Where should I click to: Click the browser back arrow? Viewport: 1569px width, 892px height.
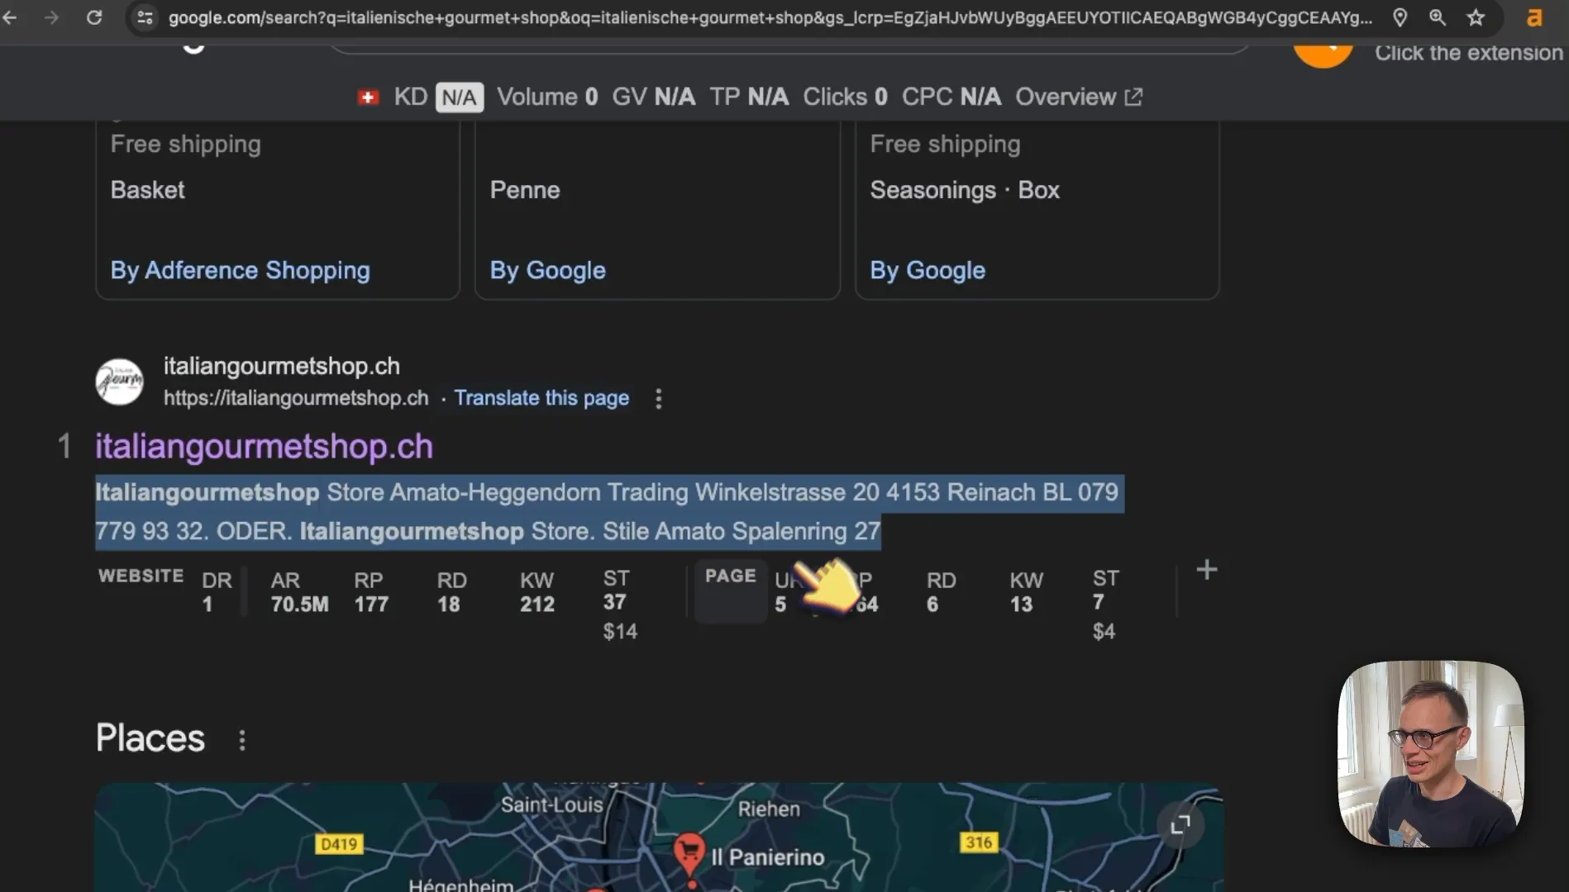pos(10,17)
